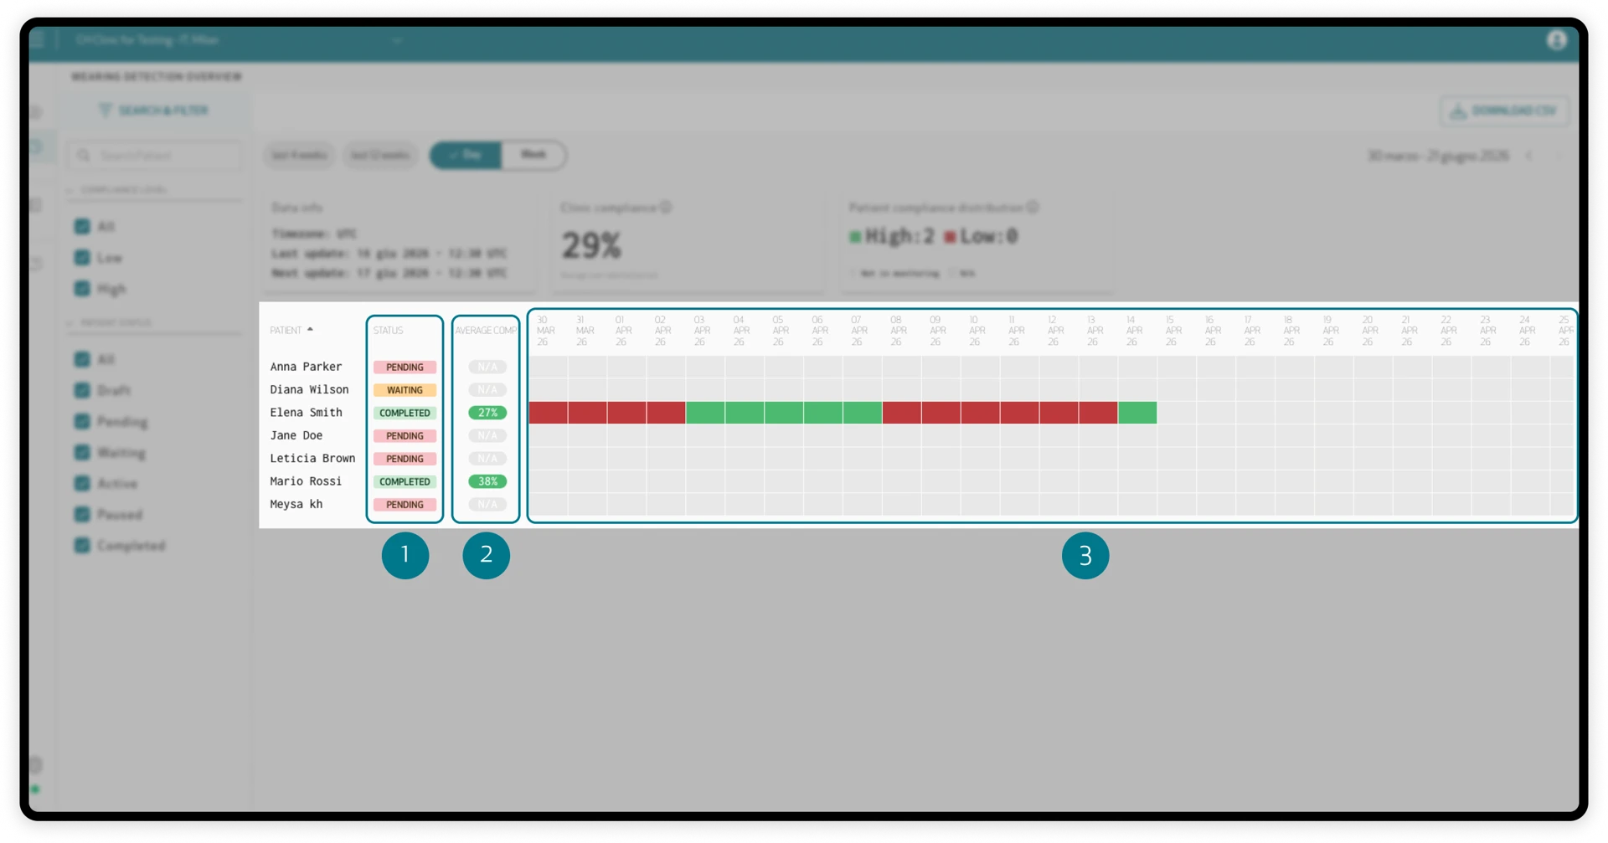Click the AVERAGE COMP column header
Image resolution: width=1608 pixels, height=843 pixels.
(486, 331)
